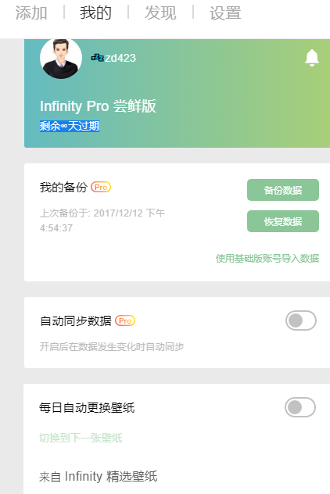The image size is (330, 494).
Task: Click the zd423 username text
Action: point(120,58)
